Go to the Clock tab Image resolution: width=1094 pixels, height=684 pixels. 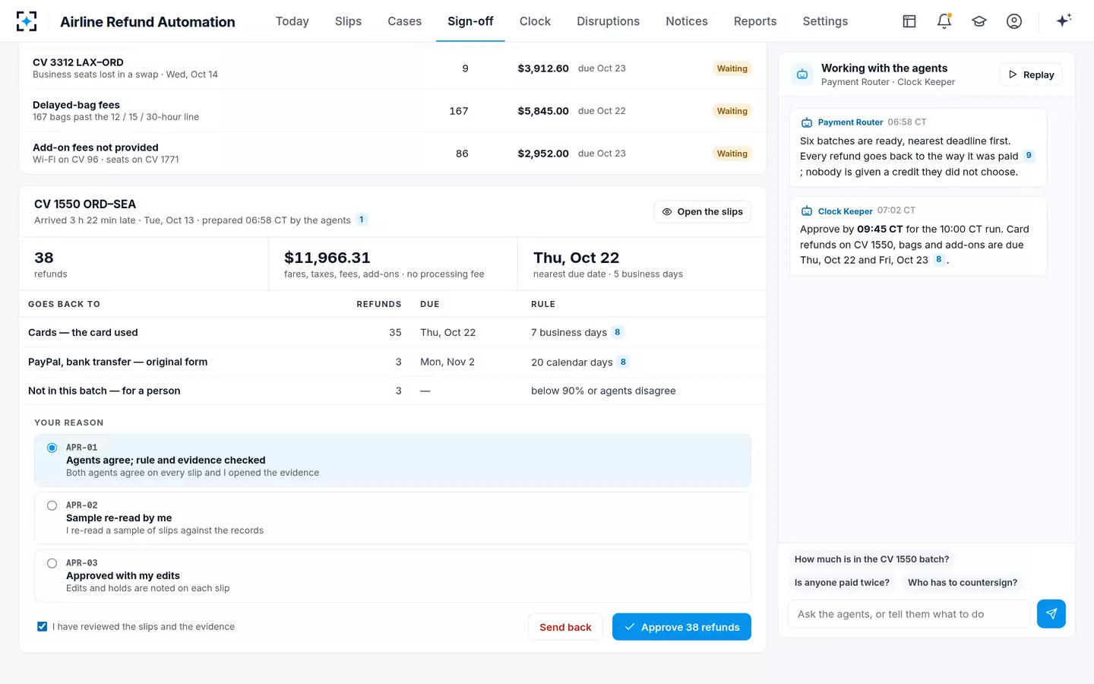[x=535, y=21]
